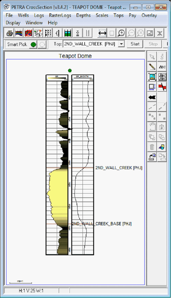The image size is (171, 298).
Task: Click the horizontal double-arrow fit width icon
Action: 102,33
